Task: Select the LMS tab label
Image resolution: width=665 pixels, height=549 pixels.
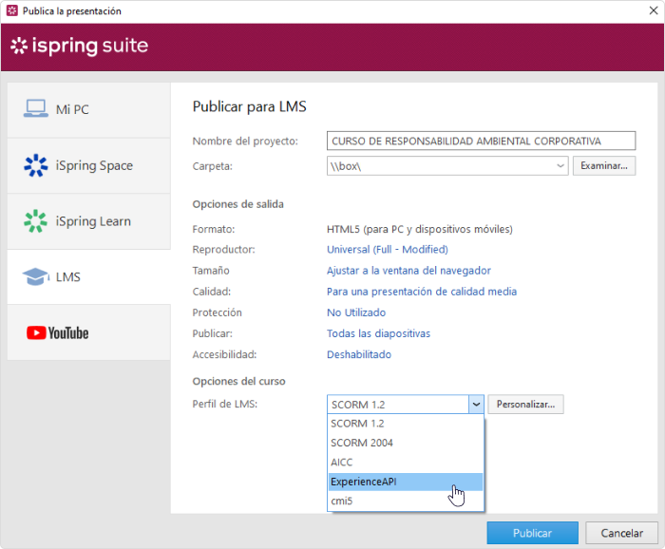Action: click(67, 276)
